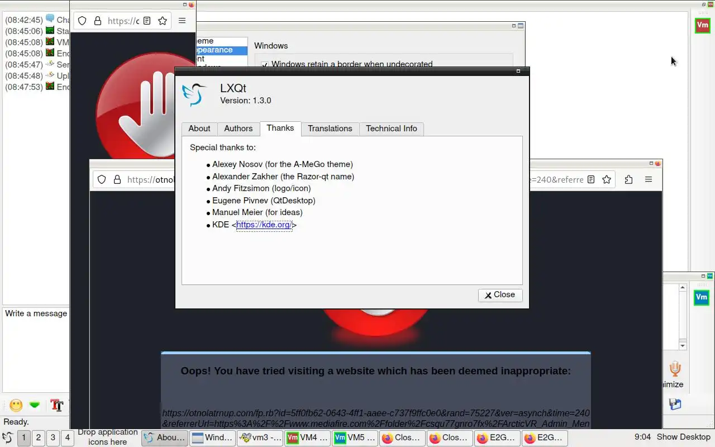Activate the 'vm3 -' taskbar entry
715x447 pixels.
[260, 438]
